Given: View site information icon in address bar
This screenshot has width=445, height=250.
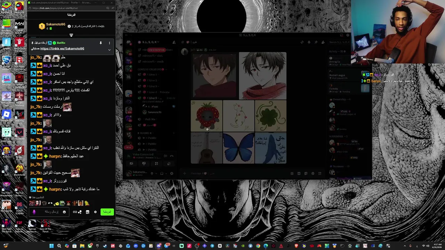Looking at the screenshot, I should [x=30, y=8].
